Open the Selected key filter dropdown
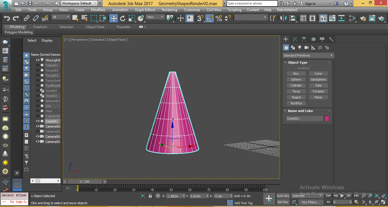The width and height of the screenshot is (388, 207). (x=307, y=196)
